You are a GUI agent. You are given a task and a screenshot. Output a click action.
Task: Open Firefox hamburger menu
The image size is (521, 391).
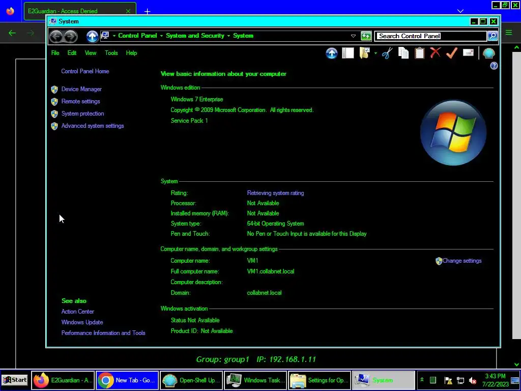[509, 33]
